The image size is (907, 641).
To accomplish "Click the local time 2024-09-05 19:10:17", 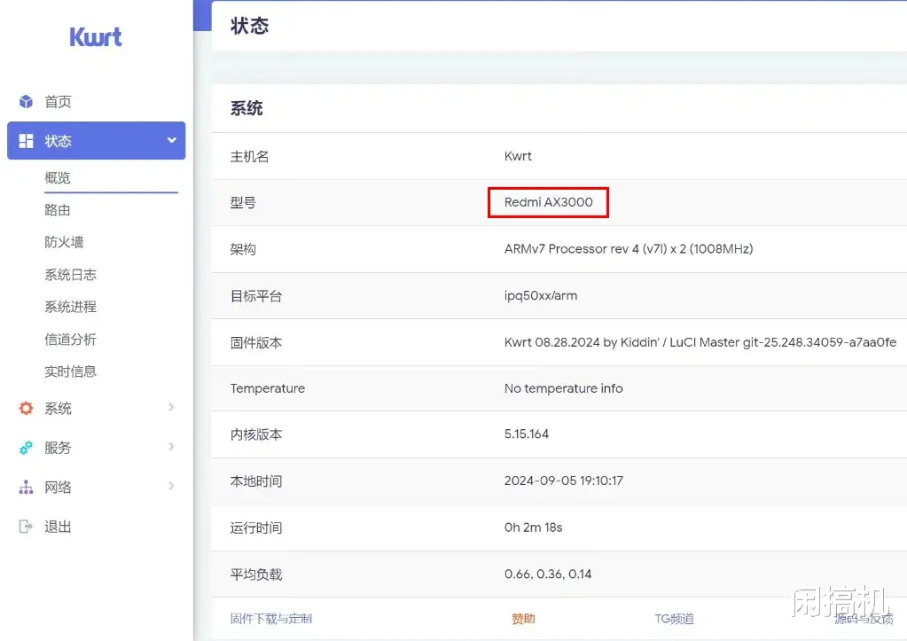I will (563, 481).
